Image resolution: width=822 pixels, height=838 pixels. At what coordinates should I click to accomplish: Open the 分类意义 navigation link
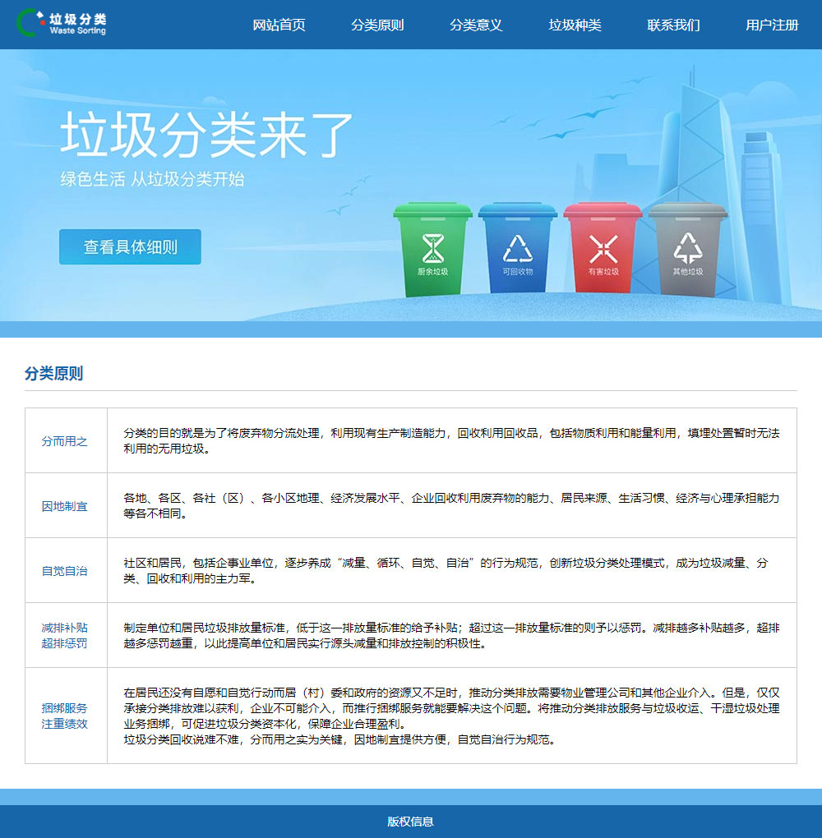[x=476, y=25]
